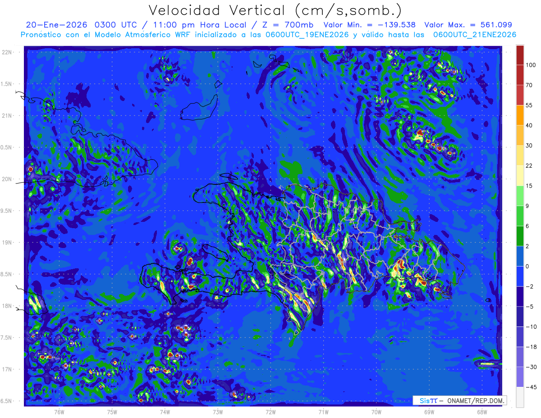Viewport: 541px width, 418px height.
Task: Click the '70' colorbar value
Action: tap(528, 85)
